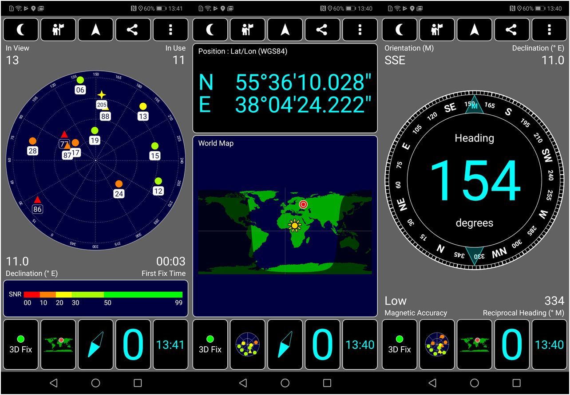Tap navigation arrow icon on satellite screen
The height and width of the screenshot is (395, 570).
click(95, 30)
